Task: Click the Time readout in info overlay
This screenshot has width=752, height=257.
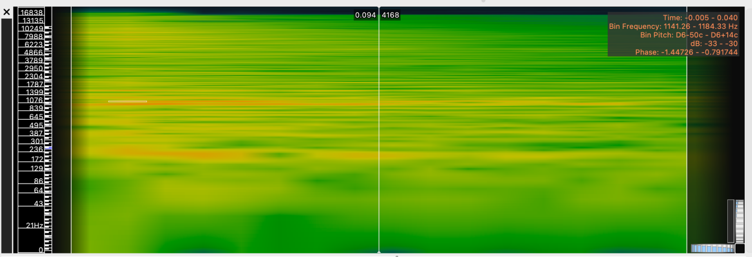Action: pyautogui.click(x=700, y=18)
